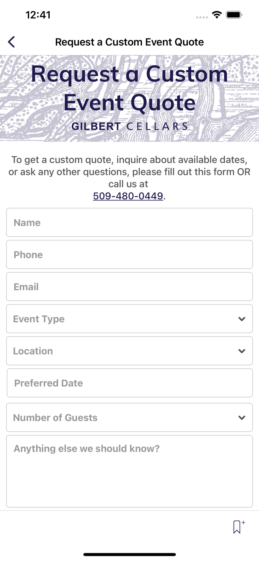
Task: Tap the Gilbert Cellars logo text
Action: click(129, 126)
